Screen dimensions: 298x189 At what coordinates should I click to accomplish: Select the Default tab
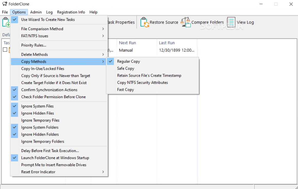[x=6, y=35]
